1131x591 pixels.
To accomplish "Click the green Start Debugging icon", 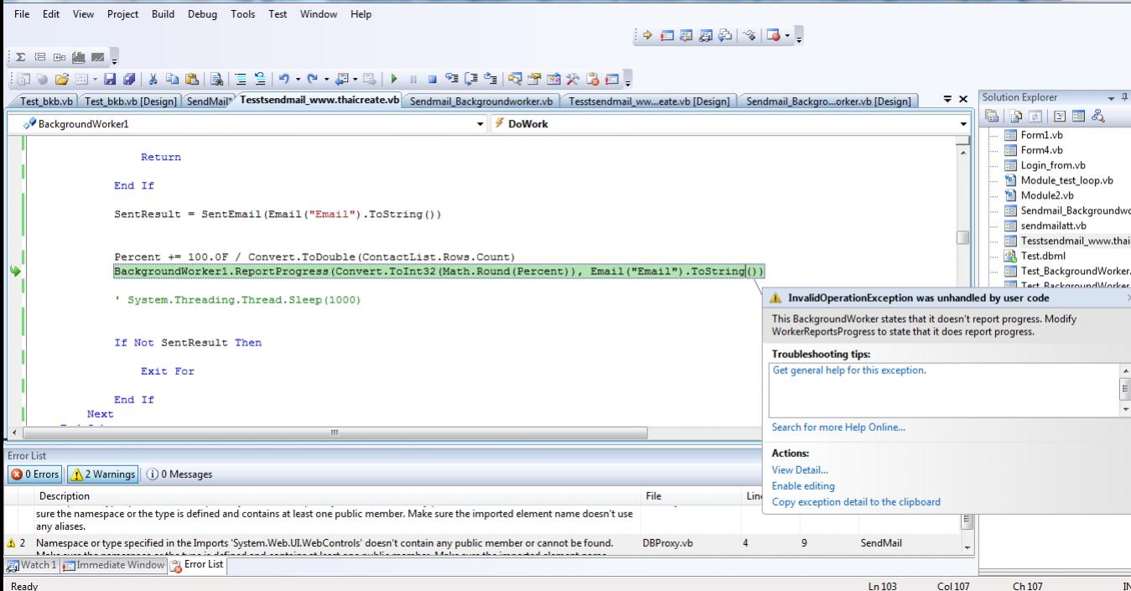I will (x=393, y=80).
